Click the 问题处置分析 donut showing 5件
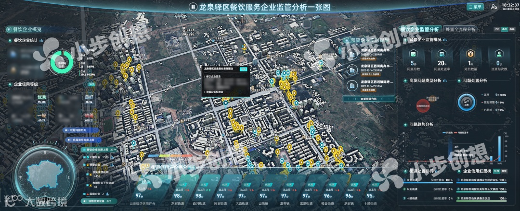 tap(466, 103)
